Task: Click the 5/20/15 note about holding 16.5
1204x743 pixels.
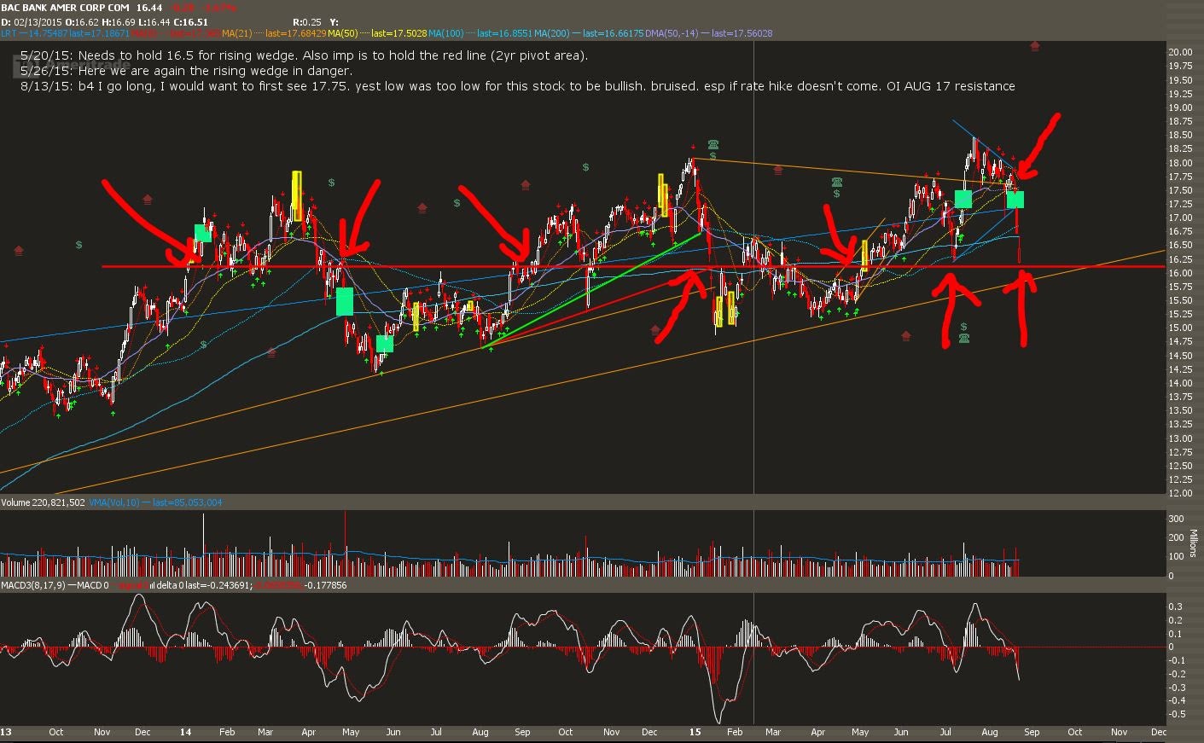Action: 305,55
